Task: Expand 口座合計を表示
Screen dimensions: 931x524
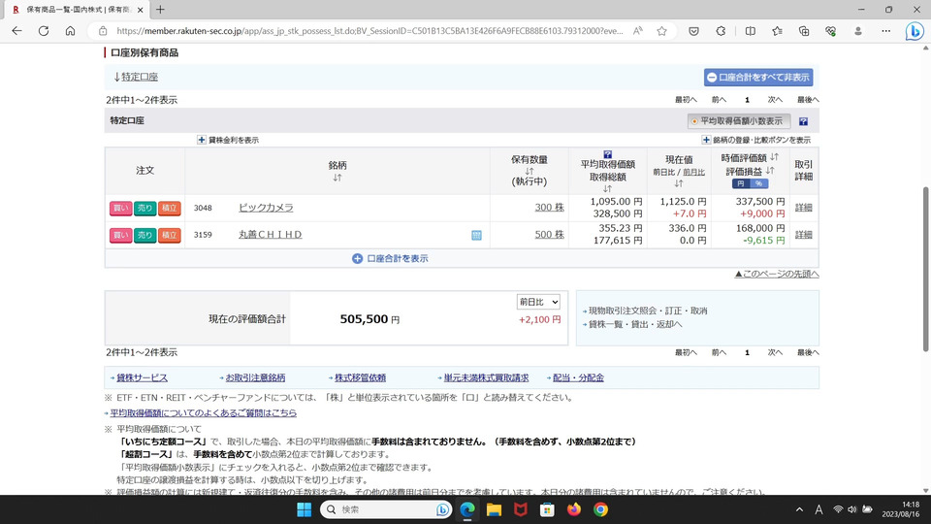Action: point(390,258)
